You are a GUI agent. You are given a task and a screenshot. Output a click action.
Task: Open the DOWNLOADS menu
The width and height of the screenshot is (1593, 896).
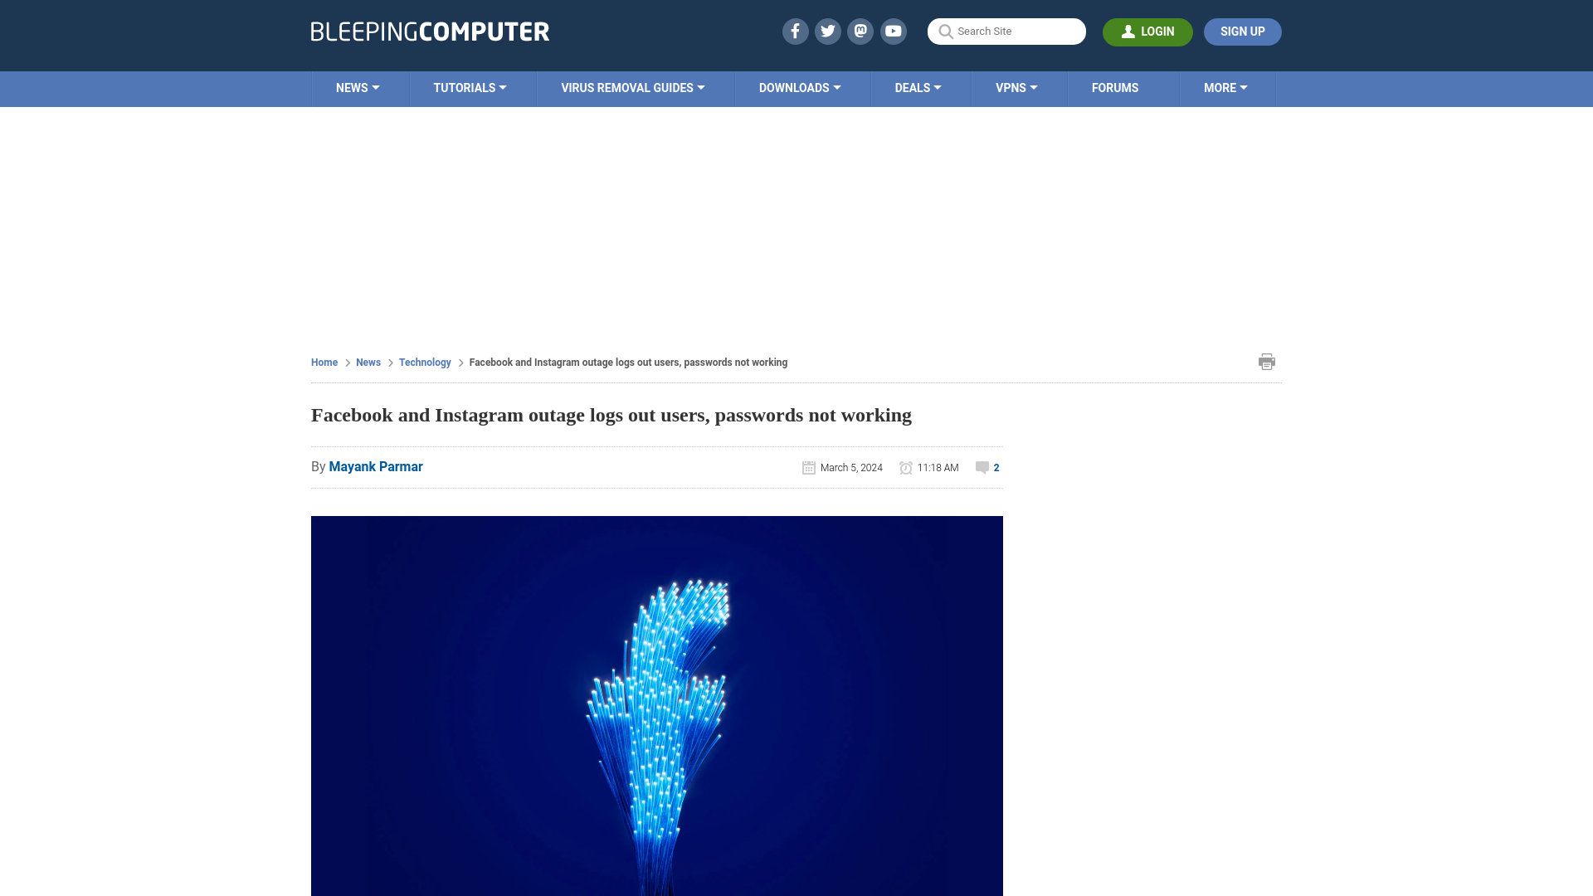click(800, 87)
